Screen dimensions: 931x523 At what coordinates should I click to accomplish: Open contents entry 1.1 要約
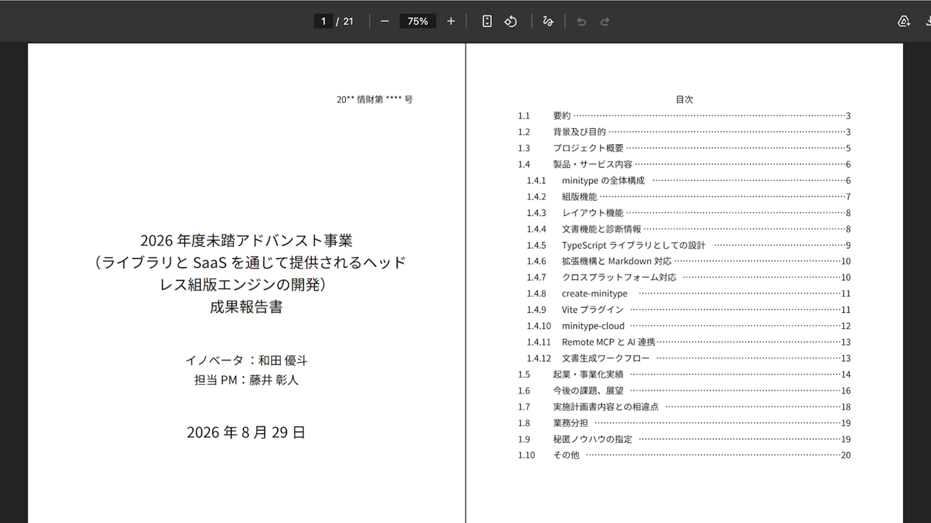684,116
